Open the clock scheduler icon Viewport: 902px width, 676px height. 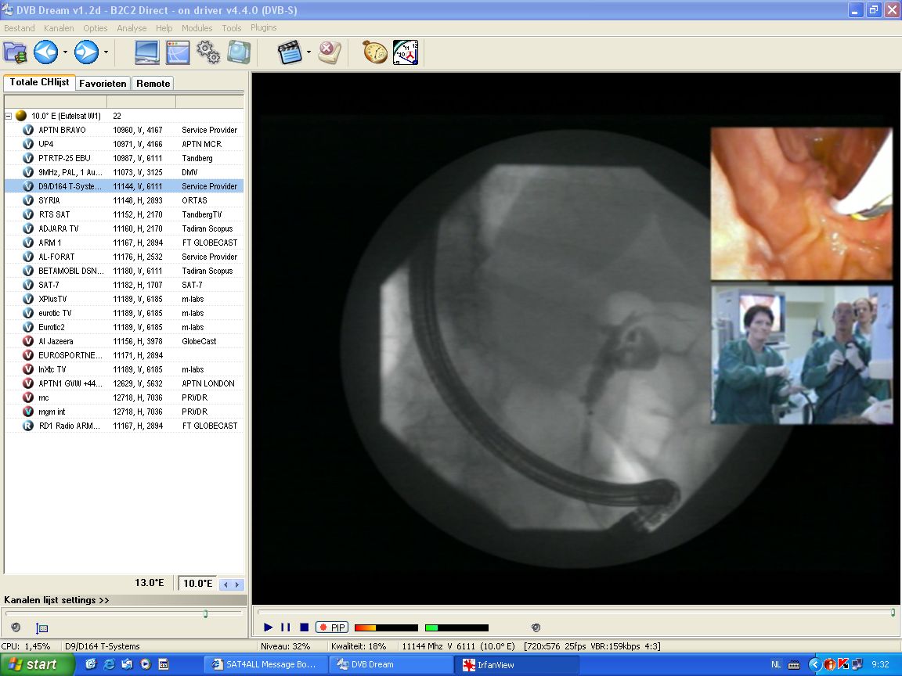[x=405, y=52]
